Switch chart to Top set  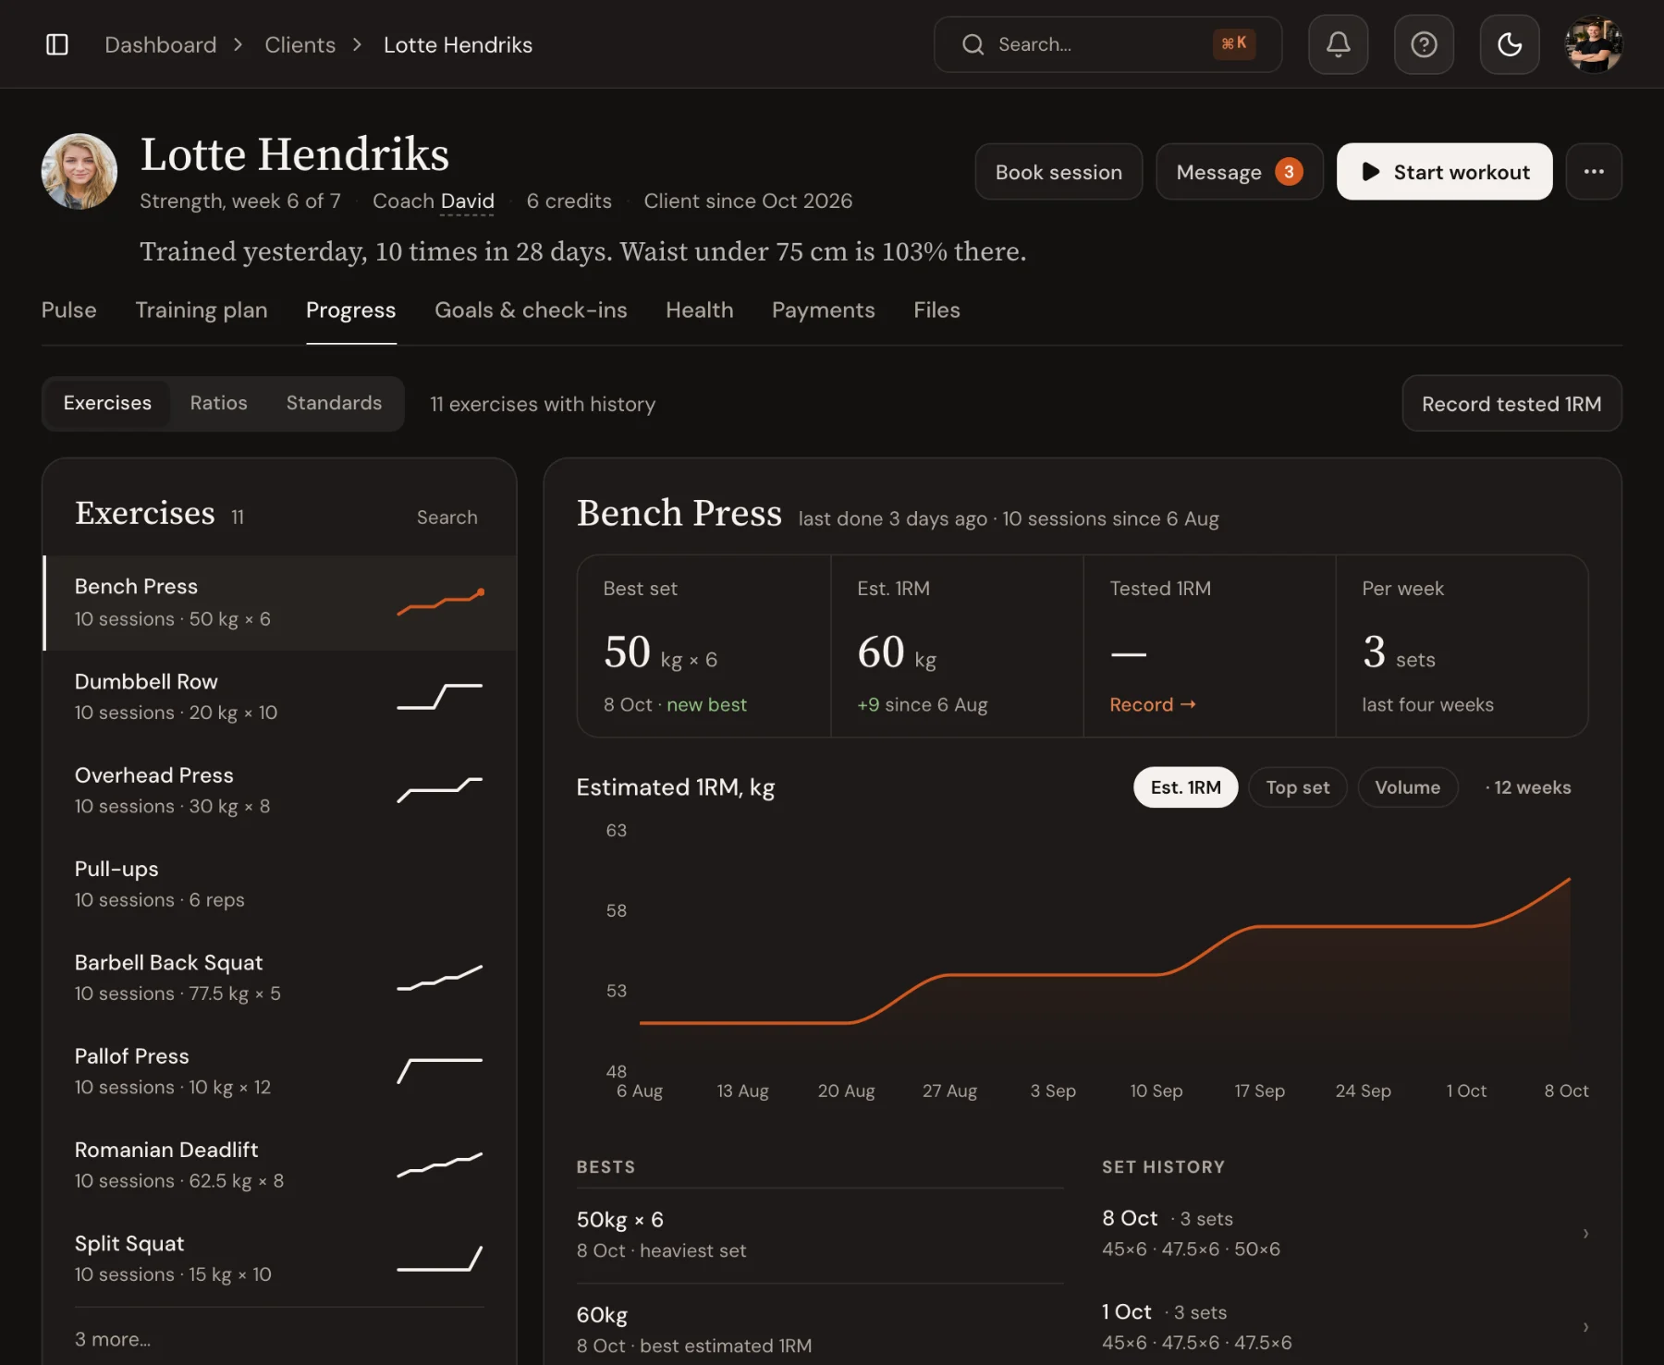(1297, 787)
